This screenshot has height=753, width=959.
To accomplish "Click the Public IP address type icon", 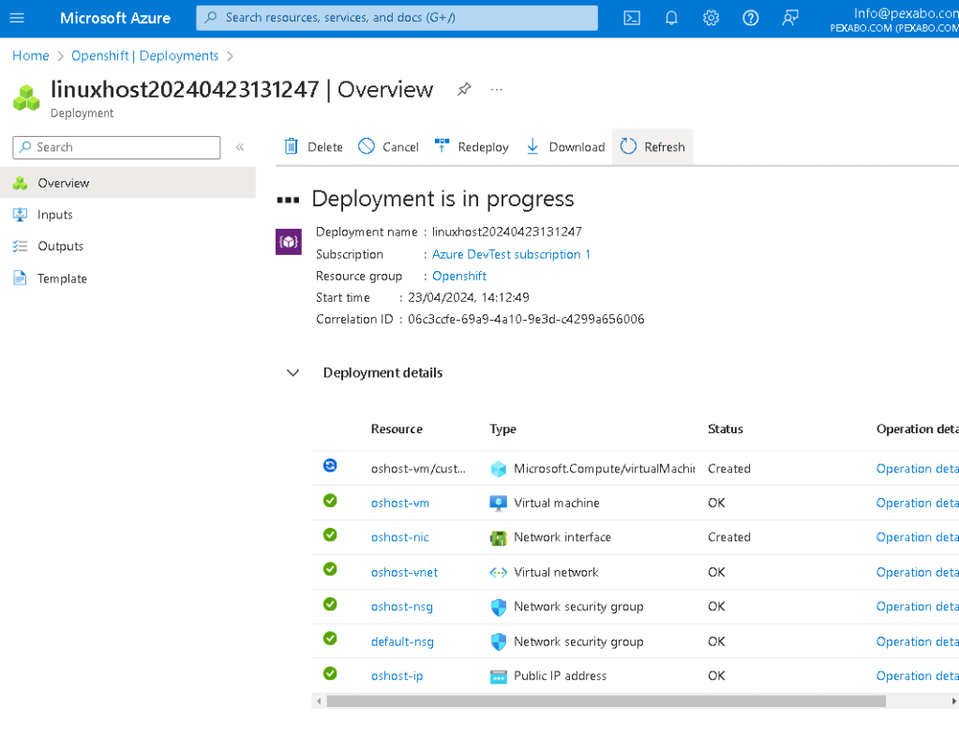I will [499, 676].
